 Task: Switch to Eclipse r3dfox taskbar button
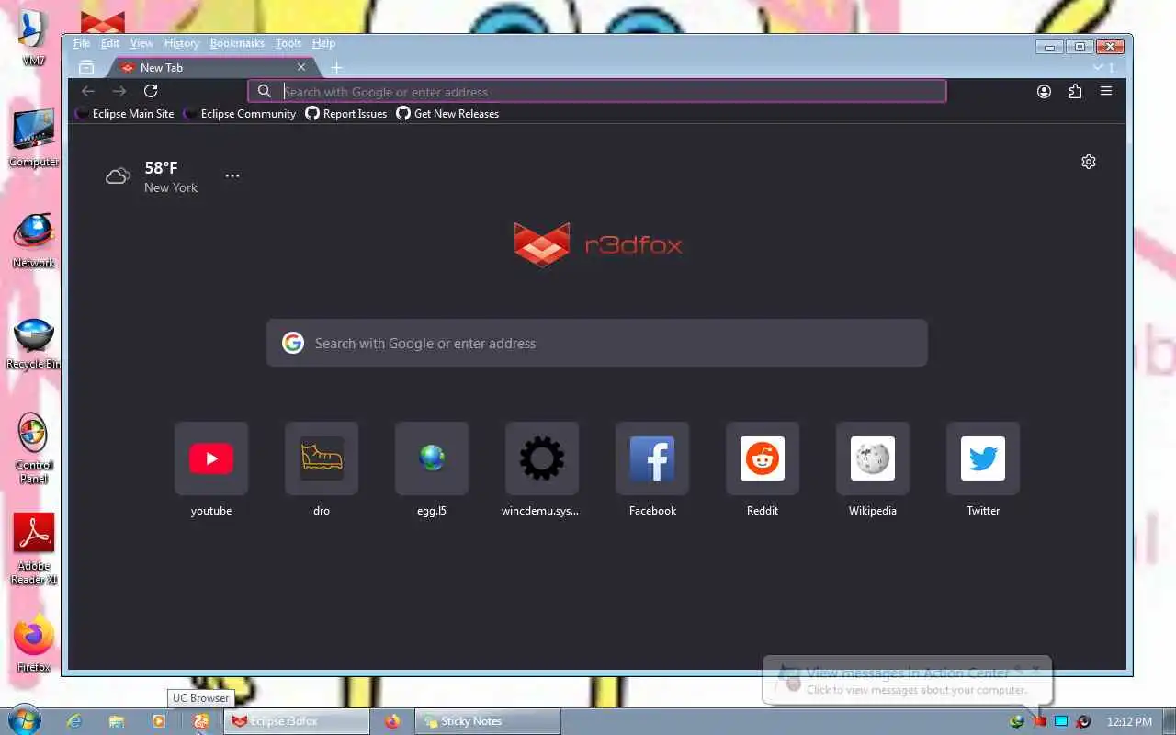pyautogui.click(x=298, y=721)
